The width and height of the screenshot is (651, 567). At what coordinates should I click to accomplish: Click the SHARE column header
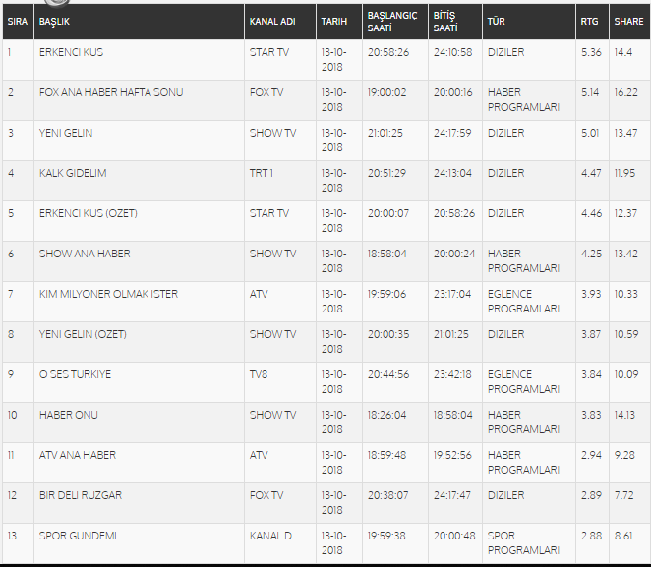coord(629,22)
